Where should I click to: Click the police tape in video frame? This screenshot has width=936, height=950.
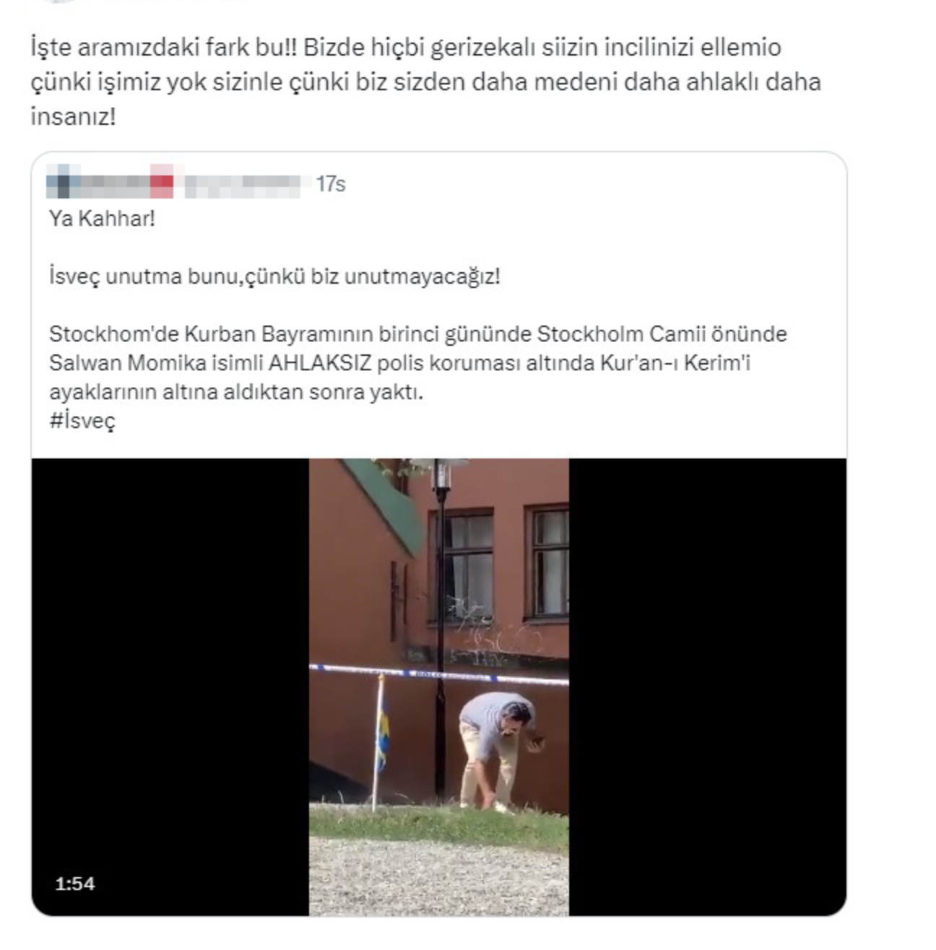(438, 674)
